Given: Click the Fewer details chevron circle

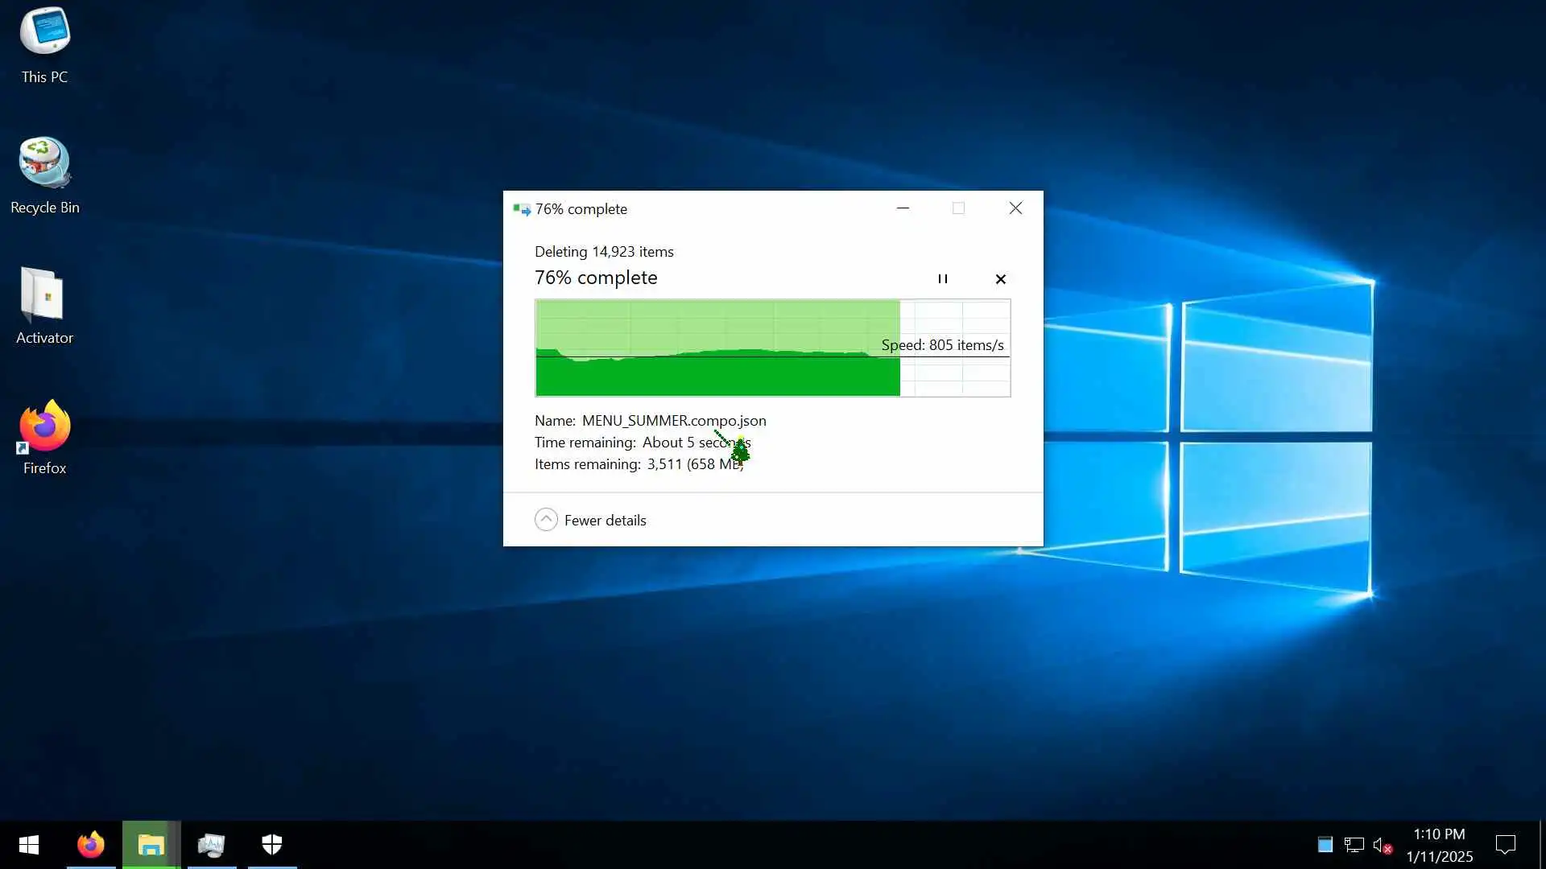Looking at the screenshot, I should pyautogui.click(x=546, y=520).
